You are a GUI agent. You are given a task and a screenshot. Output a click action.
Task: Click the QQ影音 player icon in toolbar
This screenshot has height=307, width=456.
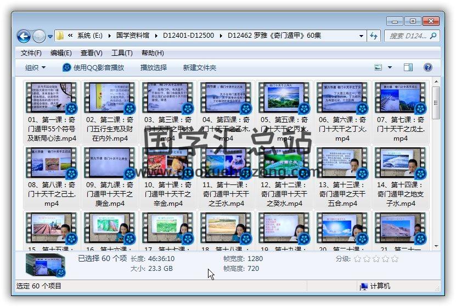pyautogui.click(x=67, y=68)
